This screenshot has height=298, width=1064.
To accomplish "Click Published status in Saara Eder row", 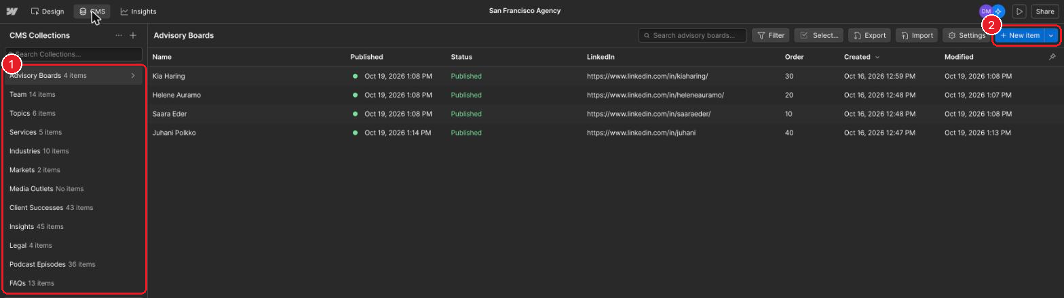I will (x=466, y=114).
